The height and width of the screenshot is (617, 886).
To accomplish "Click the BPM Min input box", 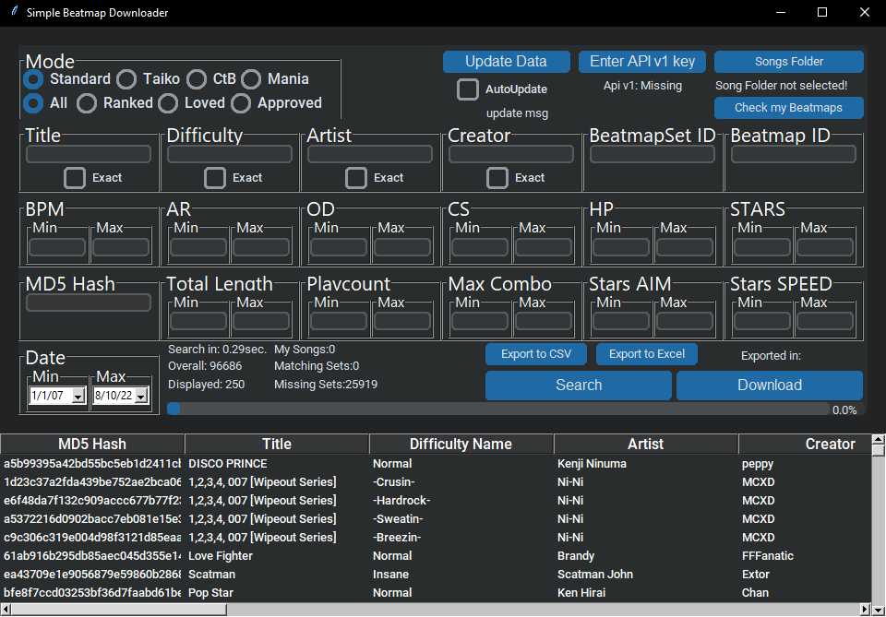I will pos(56,246).
